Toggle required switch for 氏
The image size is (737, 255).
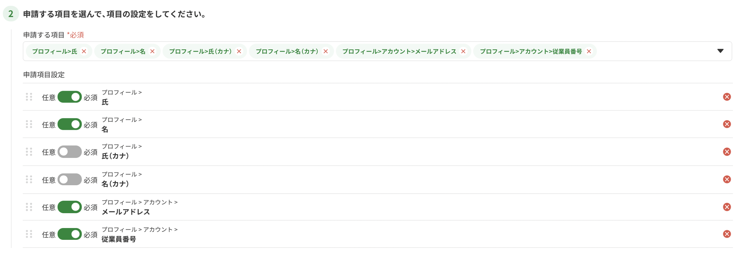(x=70, y=97)
